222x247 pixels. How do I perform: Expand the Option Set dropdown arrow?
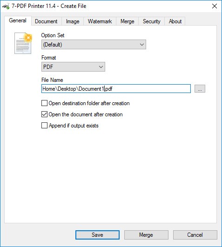[142, 45]
